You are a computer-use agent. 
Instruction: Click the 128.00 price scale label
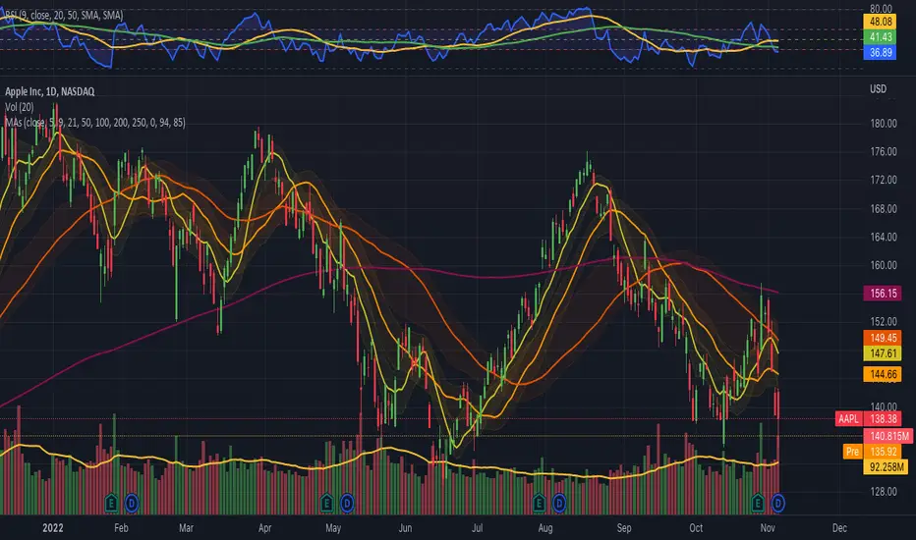coord(884,492)
